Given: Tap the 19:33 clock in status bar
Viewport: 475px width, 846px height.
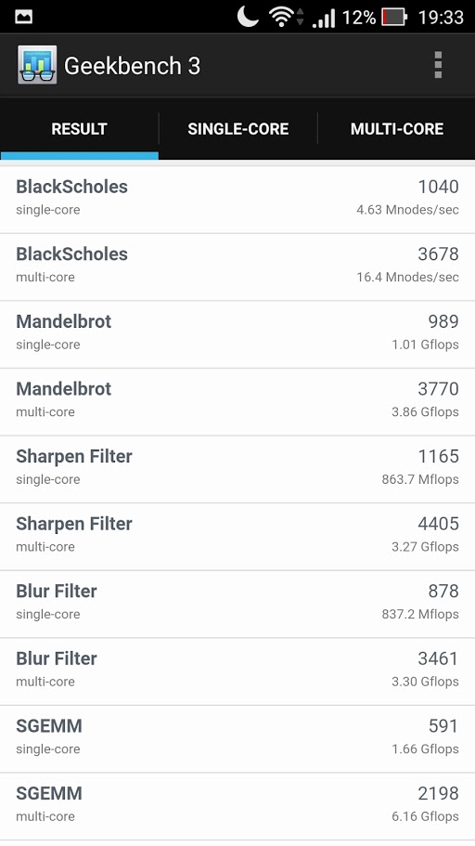Looking at the screenshot, I should [441, 18].
